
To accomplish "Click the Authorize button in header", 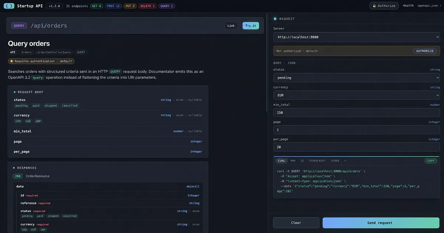I will point(384,6).
